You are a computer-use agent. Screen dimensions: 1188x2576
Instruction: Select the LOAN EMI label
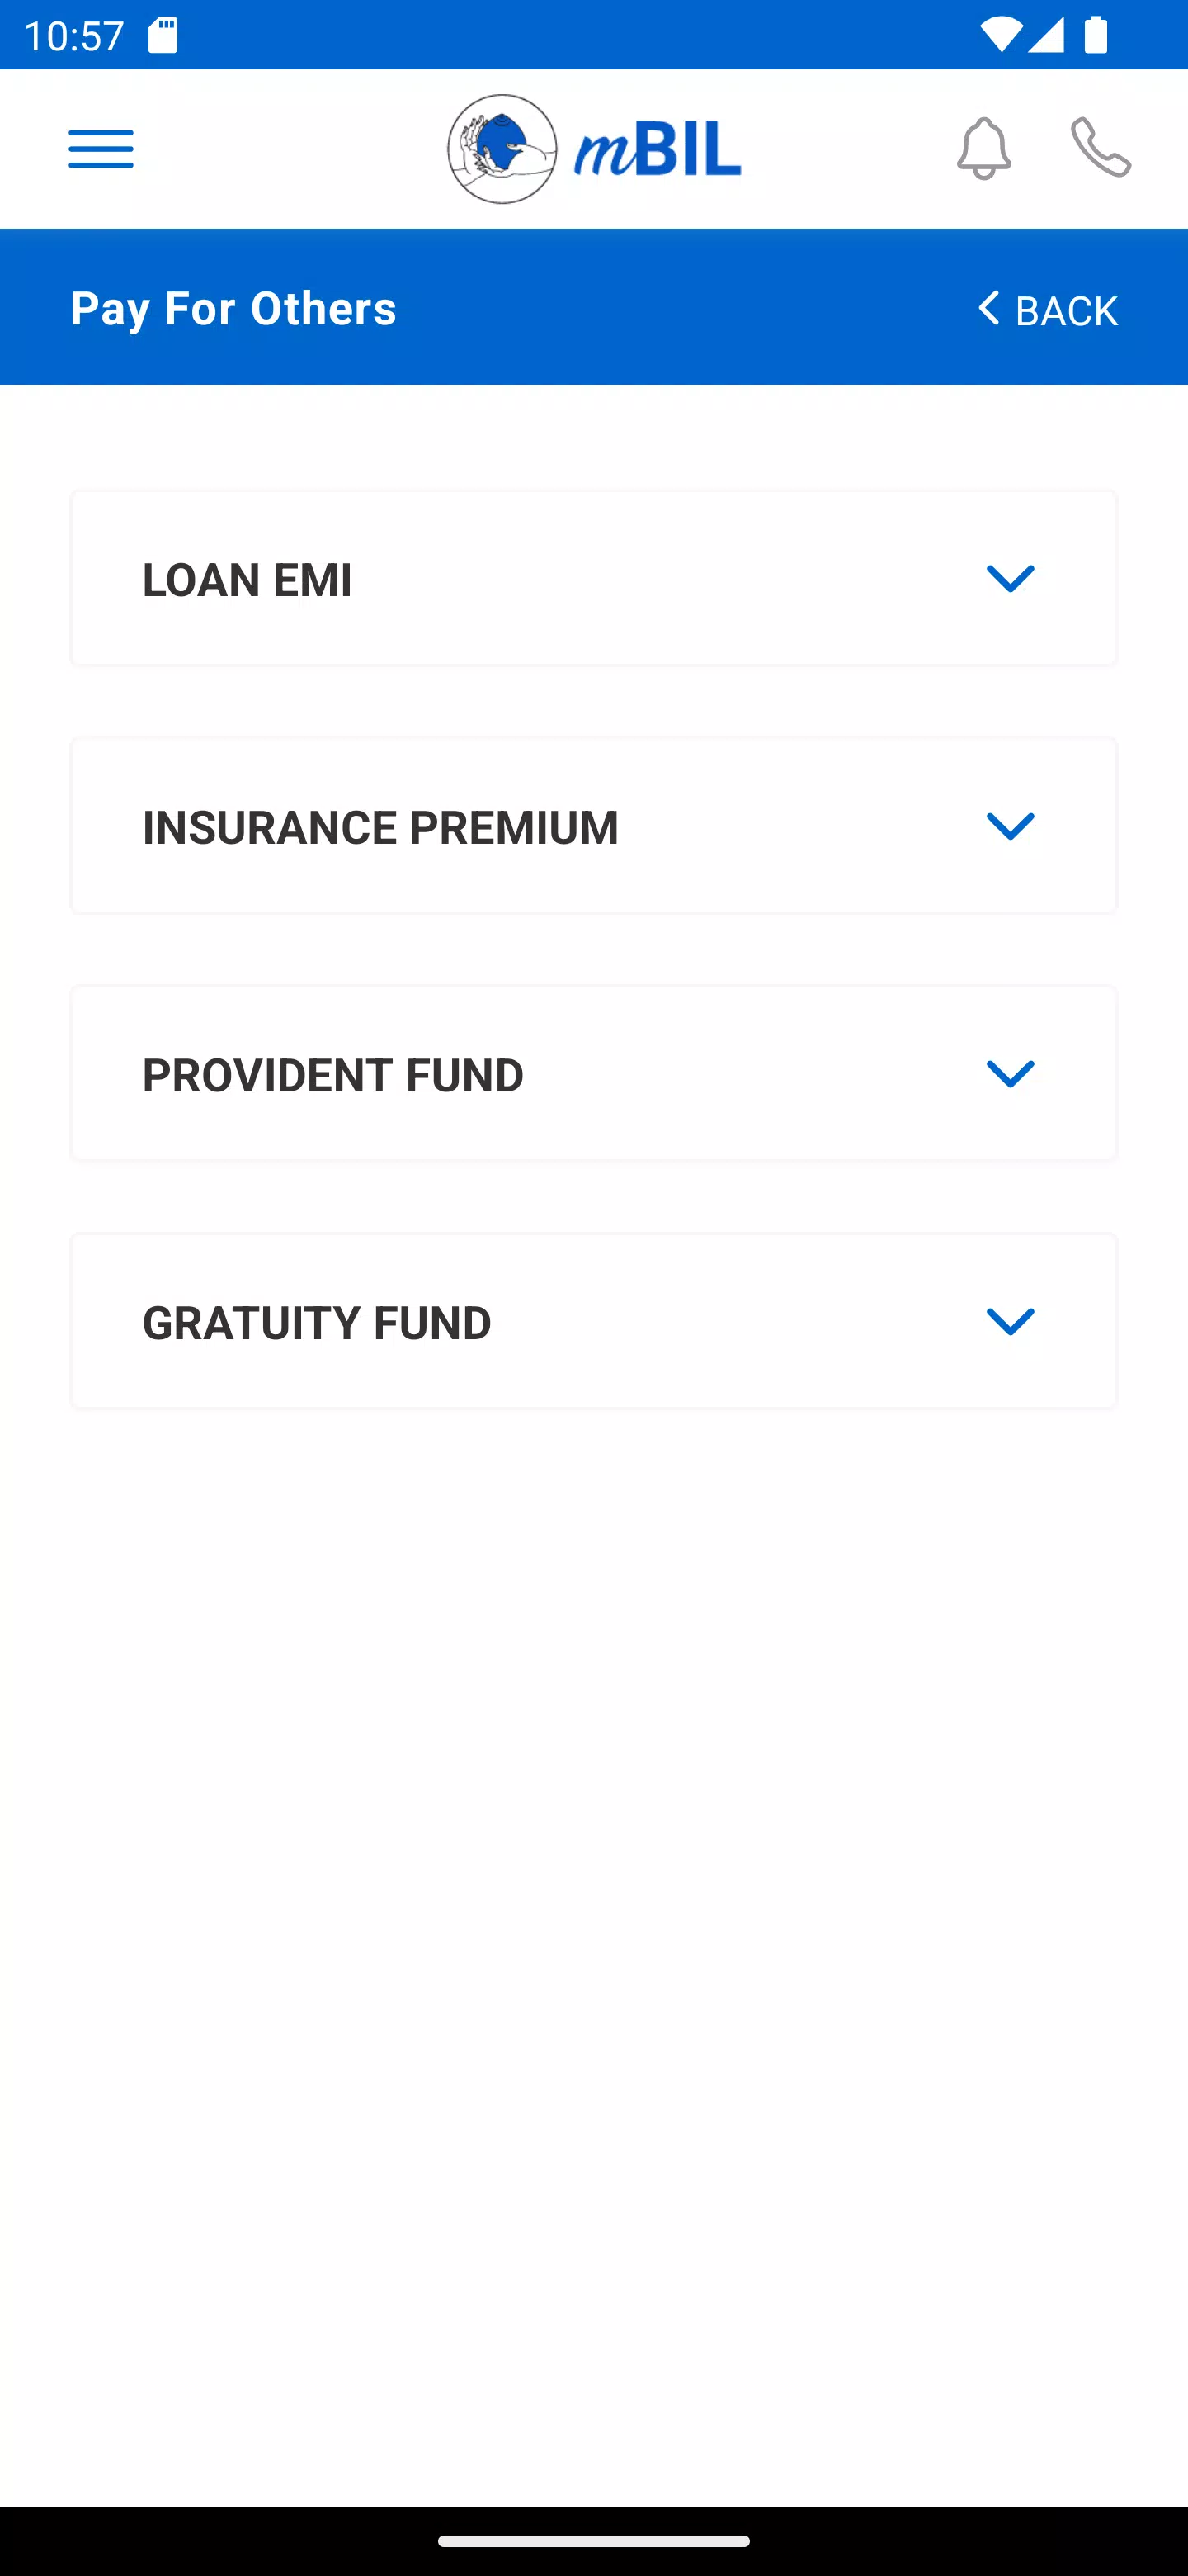click(247, 580)
